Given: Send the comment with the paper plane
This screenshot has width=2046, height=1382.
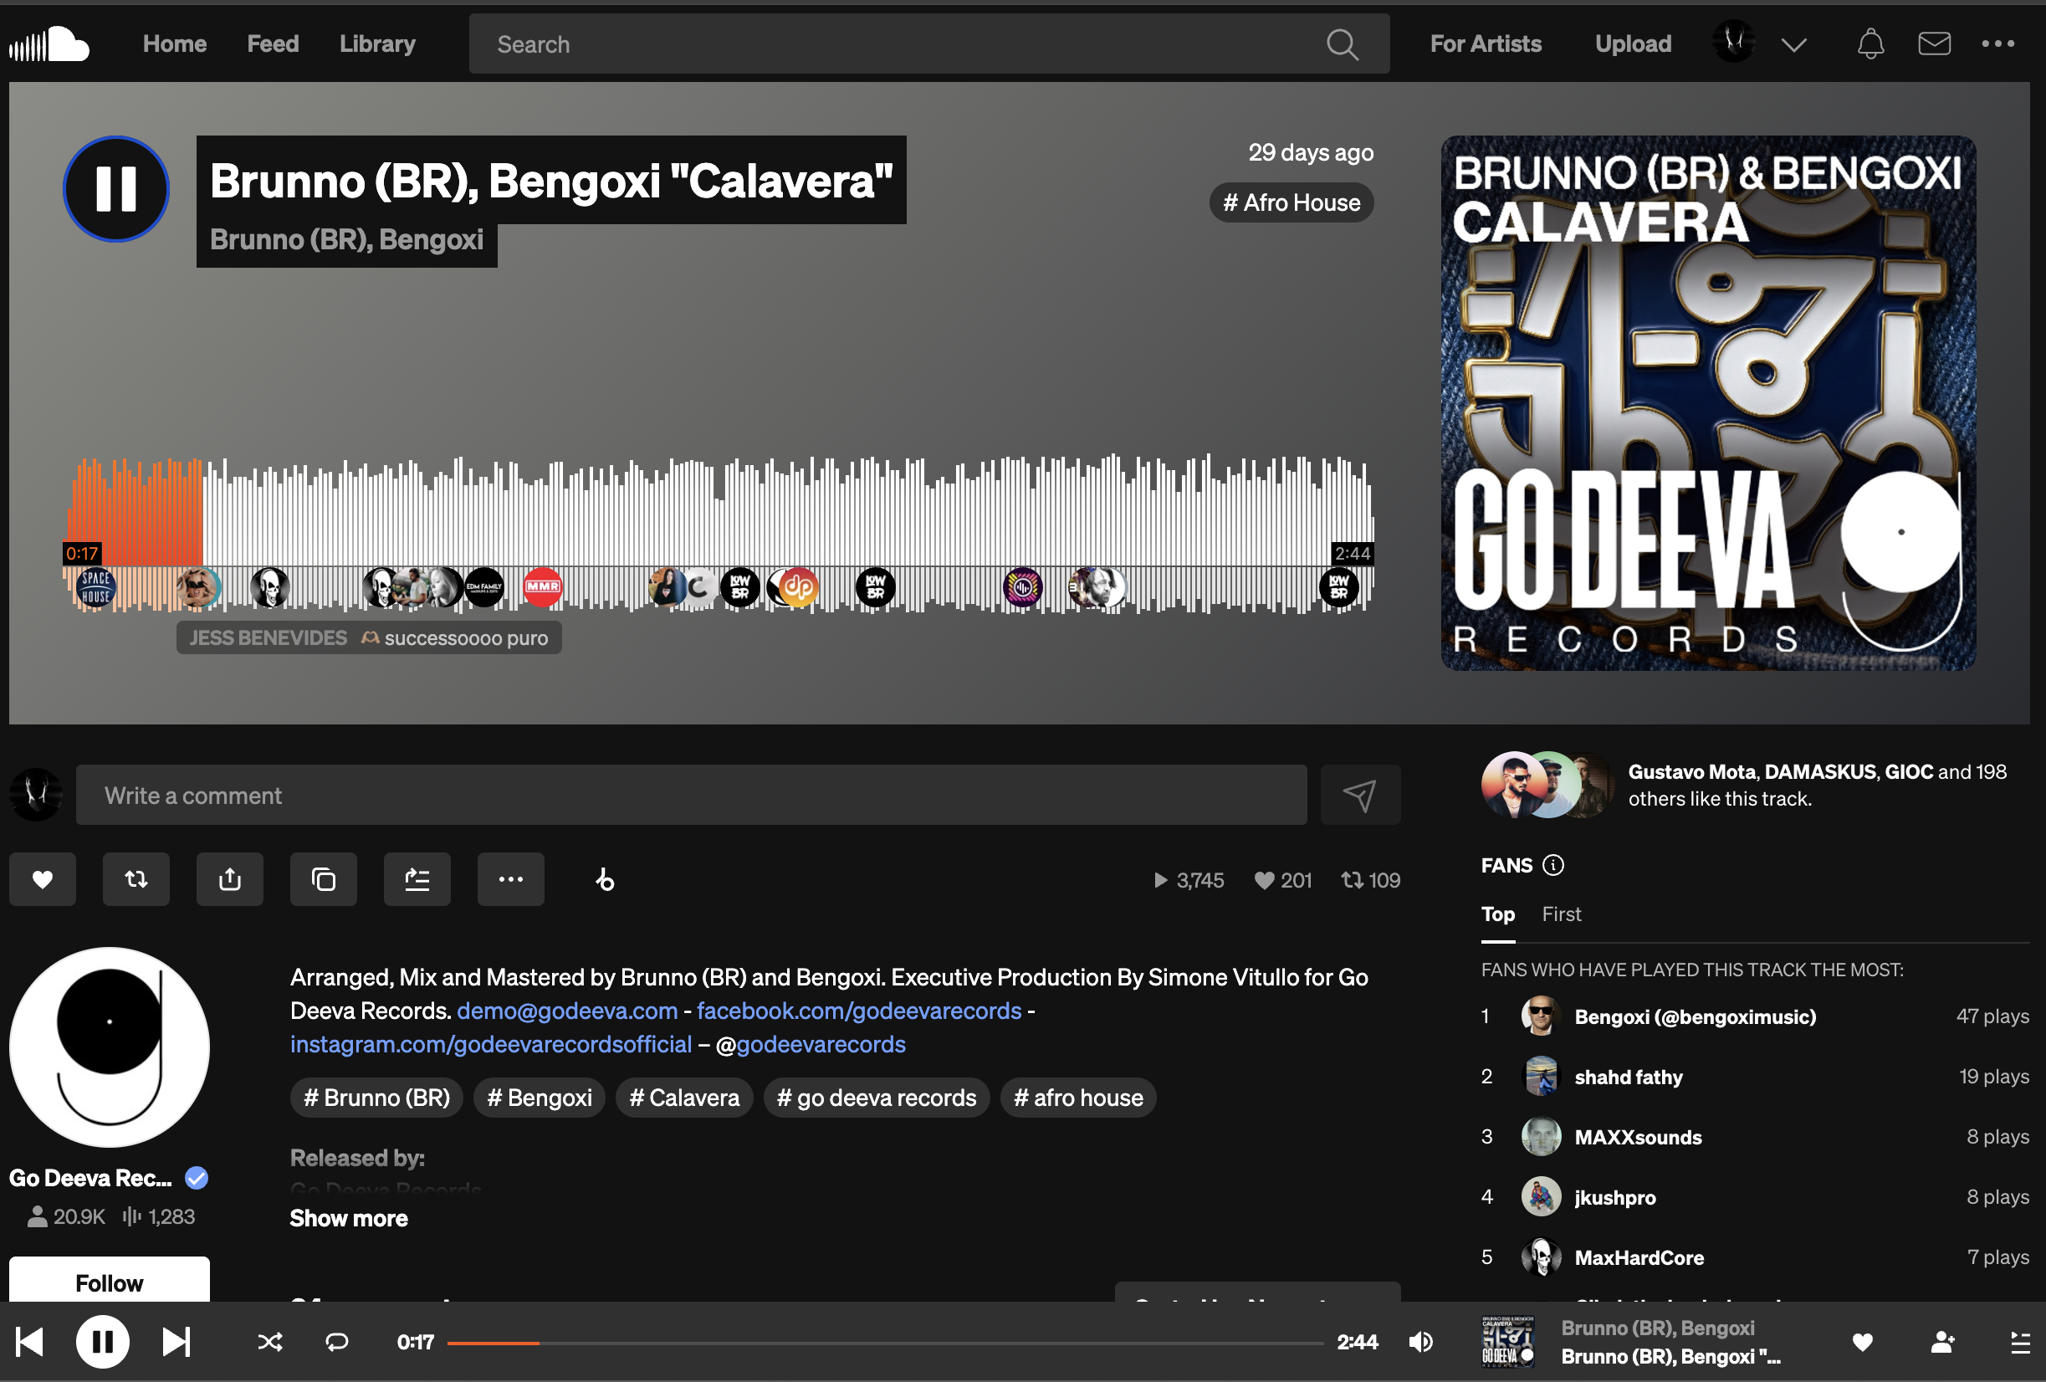Looking at the screenshot, I should [x=1360, y=795].
